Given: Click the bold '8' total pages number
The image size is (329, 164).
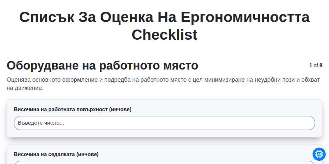Looking at the screenshot, I should (321, 66).
